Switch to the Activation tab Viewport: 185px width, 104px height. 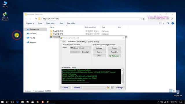coord(72,42)
